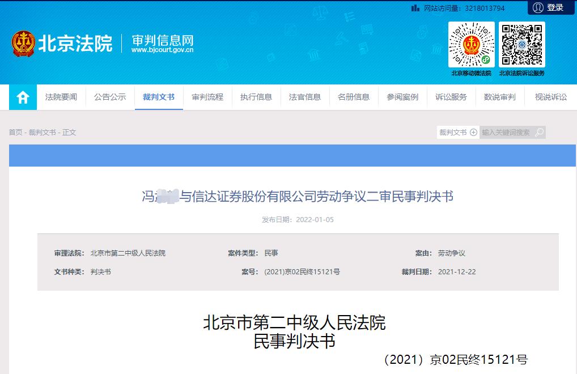Click the 首页 breadcrumb link
577x374 pixels.
click(15, 132)
